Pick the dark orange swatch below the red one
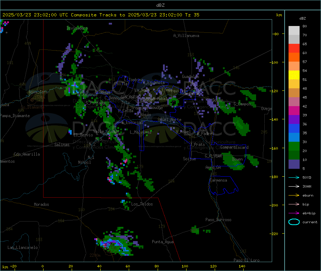Viewport: 321px width, 271px height. click(294, 57)
